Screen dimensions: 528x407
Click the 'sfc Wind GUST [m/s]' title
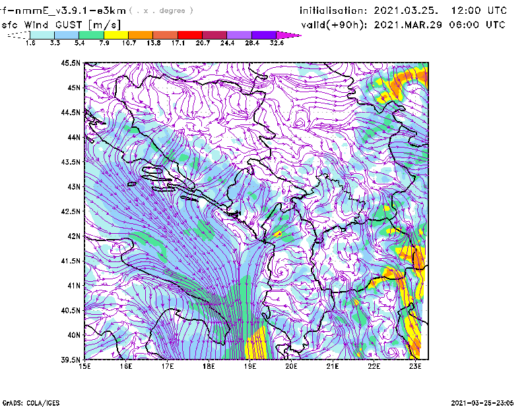click(x=61, y=25)
